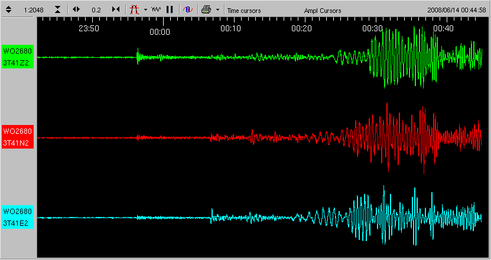Click the 1:2048 amplitude scale value
This screenshot has height=260, width=491.
coord(34,10)
